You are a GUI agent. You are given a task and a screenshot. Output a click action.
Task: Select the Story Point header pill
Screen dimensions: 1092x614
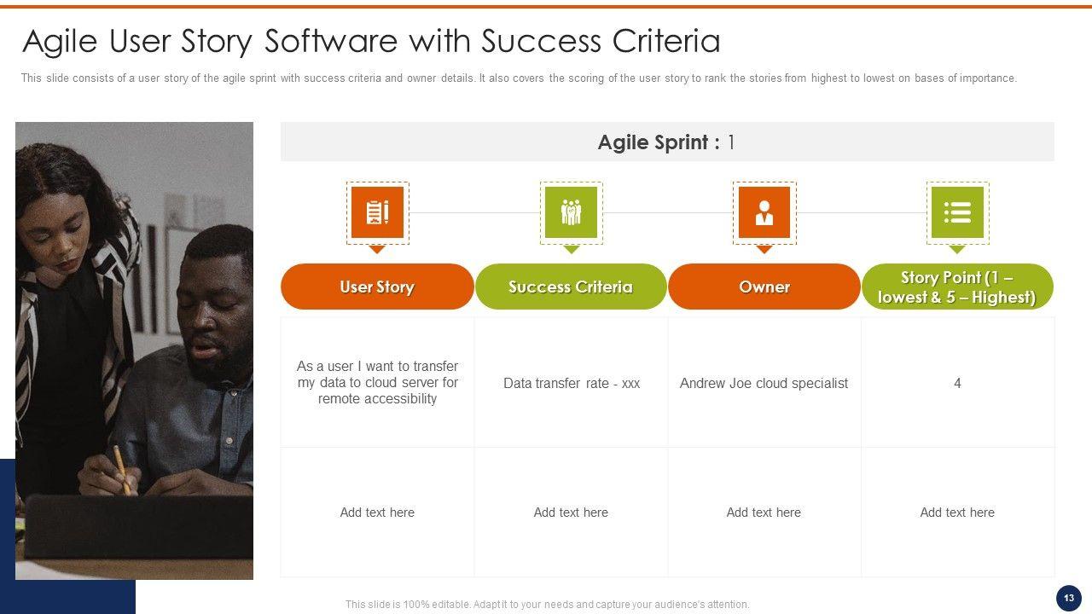pos(957,287)
